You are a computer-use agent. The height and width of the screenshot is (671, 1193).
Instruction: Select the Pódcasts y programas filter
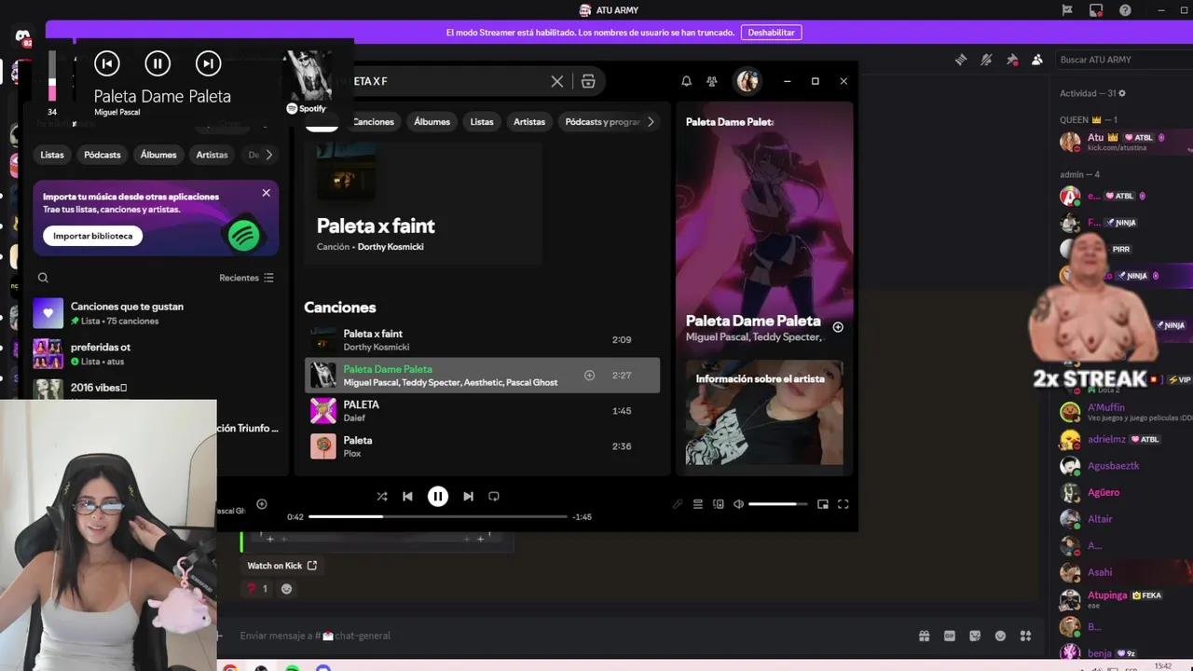coord(601,122)
